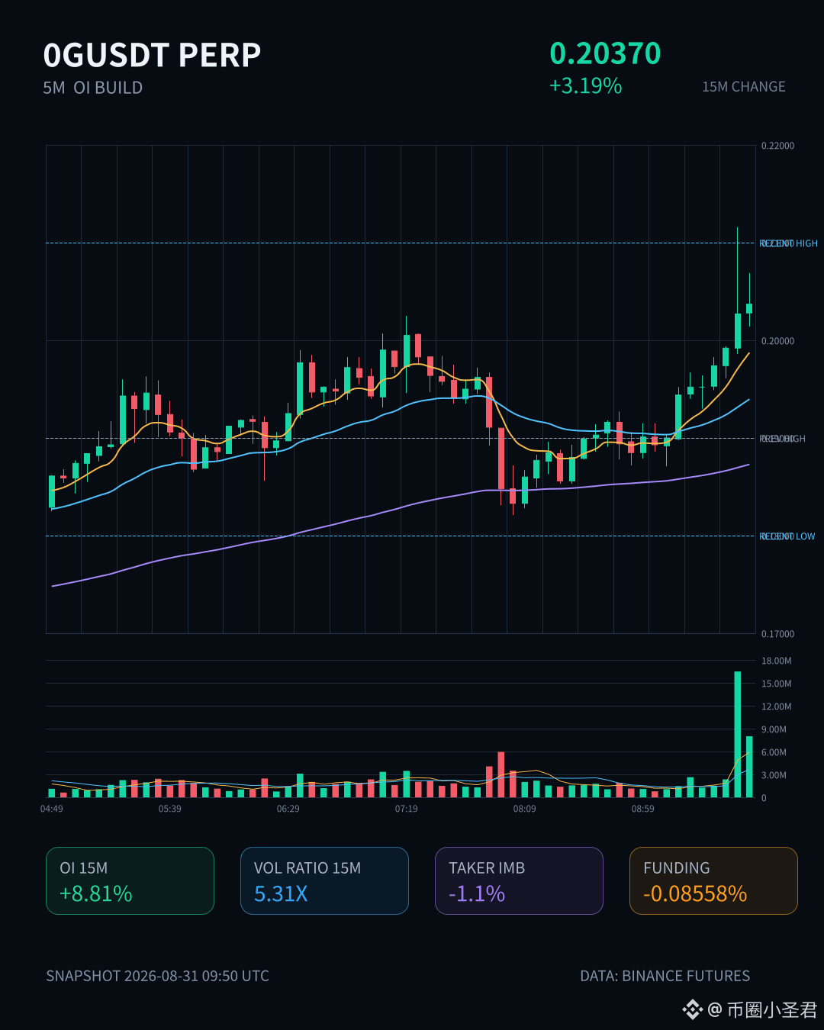The image size is (824, 1030).
Task: Click the 05:39 time label
Action: tap(170, 809)
